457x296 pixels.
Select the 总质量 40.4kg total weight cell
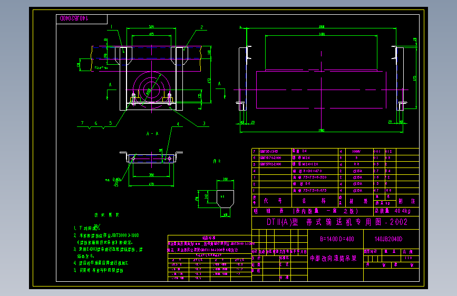pyautogui.click(x=393, y=211)
